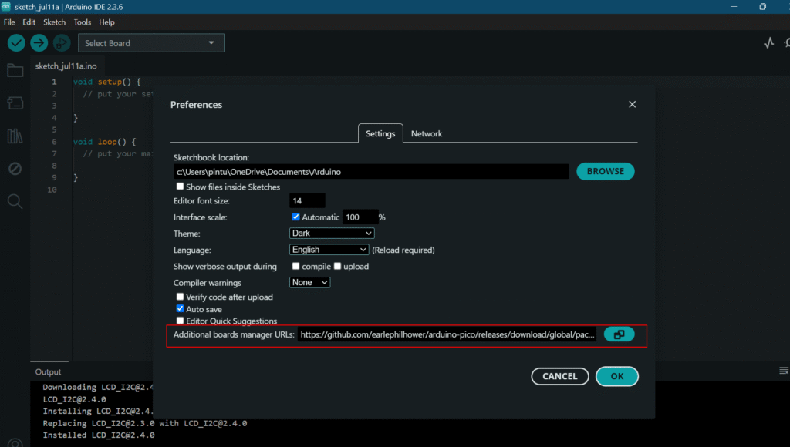Switch to the Network tab

coord(426,133)
